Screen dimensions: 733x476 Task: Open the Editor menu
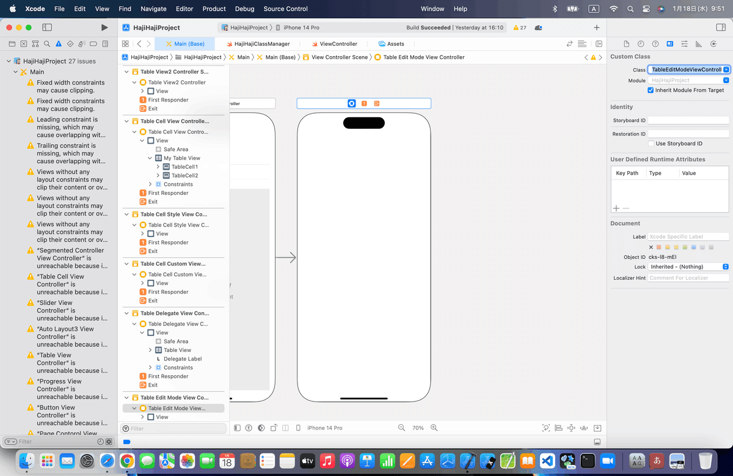coord(184,9)
